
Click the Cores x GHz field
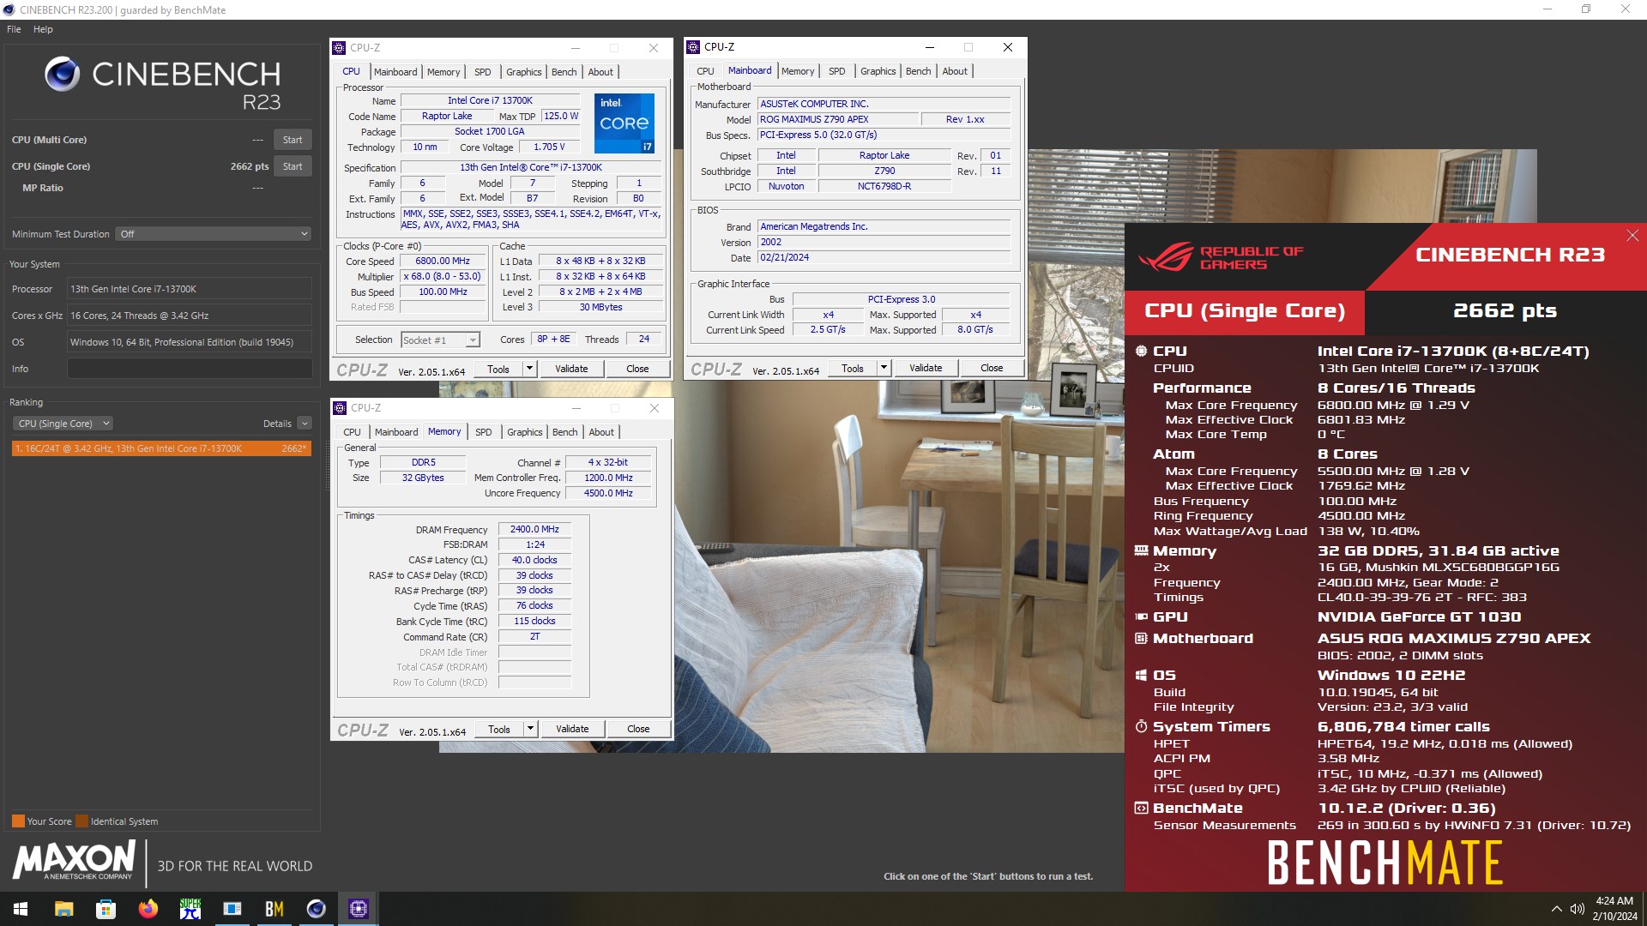pyautogui.click(x=190, y=316)
